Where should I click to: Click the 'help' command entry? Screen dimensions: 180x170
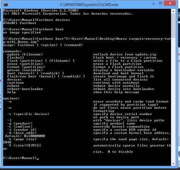11,92
